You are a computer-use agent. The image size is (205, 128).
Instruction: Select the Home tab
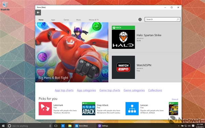[41, 20]
